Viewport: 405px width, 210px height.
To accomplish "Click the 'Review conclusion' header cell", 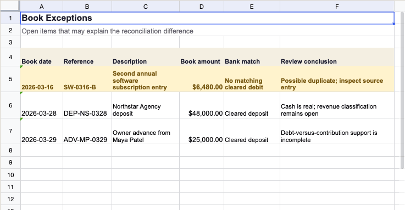I will tap(337, 57).
